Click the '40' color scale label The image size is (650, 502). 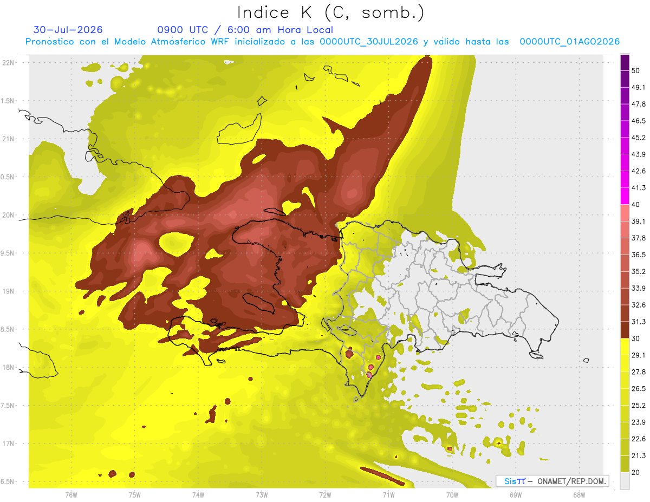click(636, 205)
